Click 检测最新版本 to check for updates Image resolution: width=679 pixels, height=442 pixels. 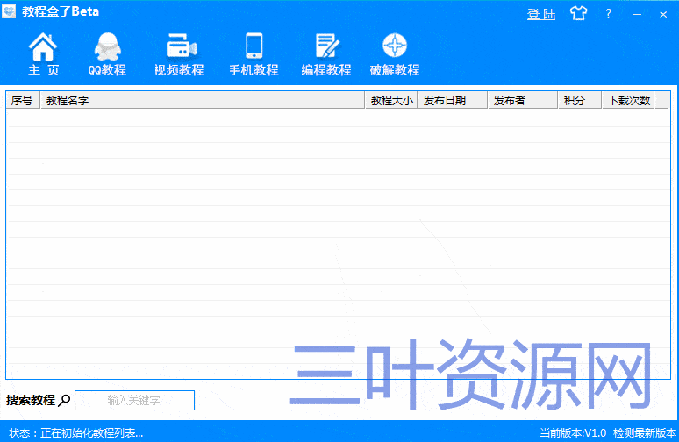644,432
